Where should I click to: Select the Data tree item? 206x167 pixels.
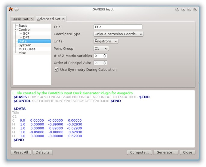pyautogui.click(x=34, y=41)
